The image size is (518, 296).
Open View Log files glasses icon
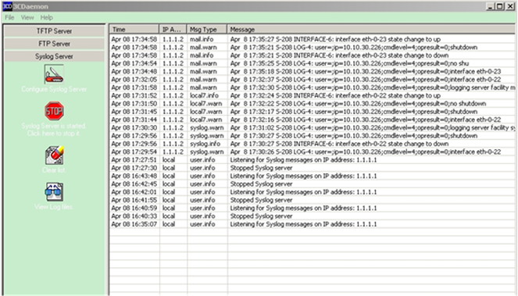[x=54, y=191]
